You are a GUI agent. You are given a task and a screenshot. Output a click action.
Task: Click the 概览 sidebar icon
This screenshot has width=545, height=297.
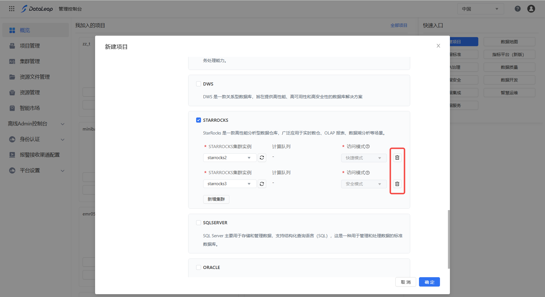(12, 30)
